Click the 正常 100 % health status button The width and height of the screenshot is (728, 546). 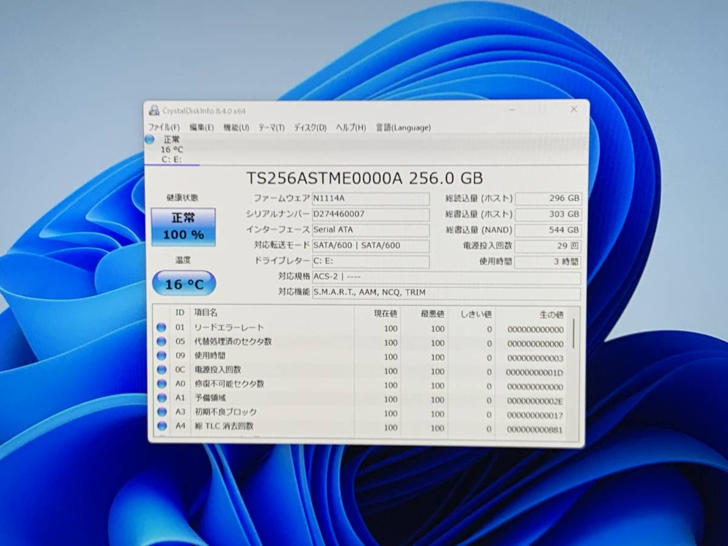click(183, 227)
